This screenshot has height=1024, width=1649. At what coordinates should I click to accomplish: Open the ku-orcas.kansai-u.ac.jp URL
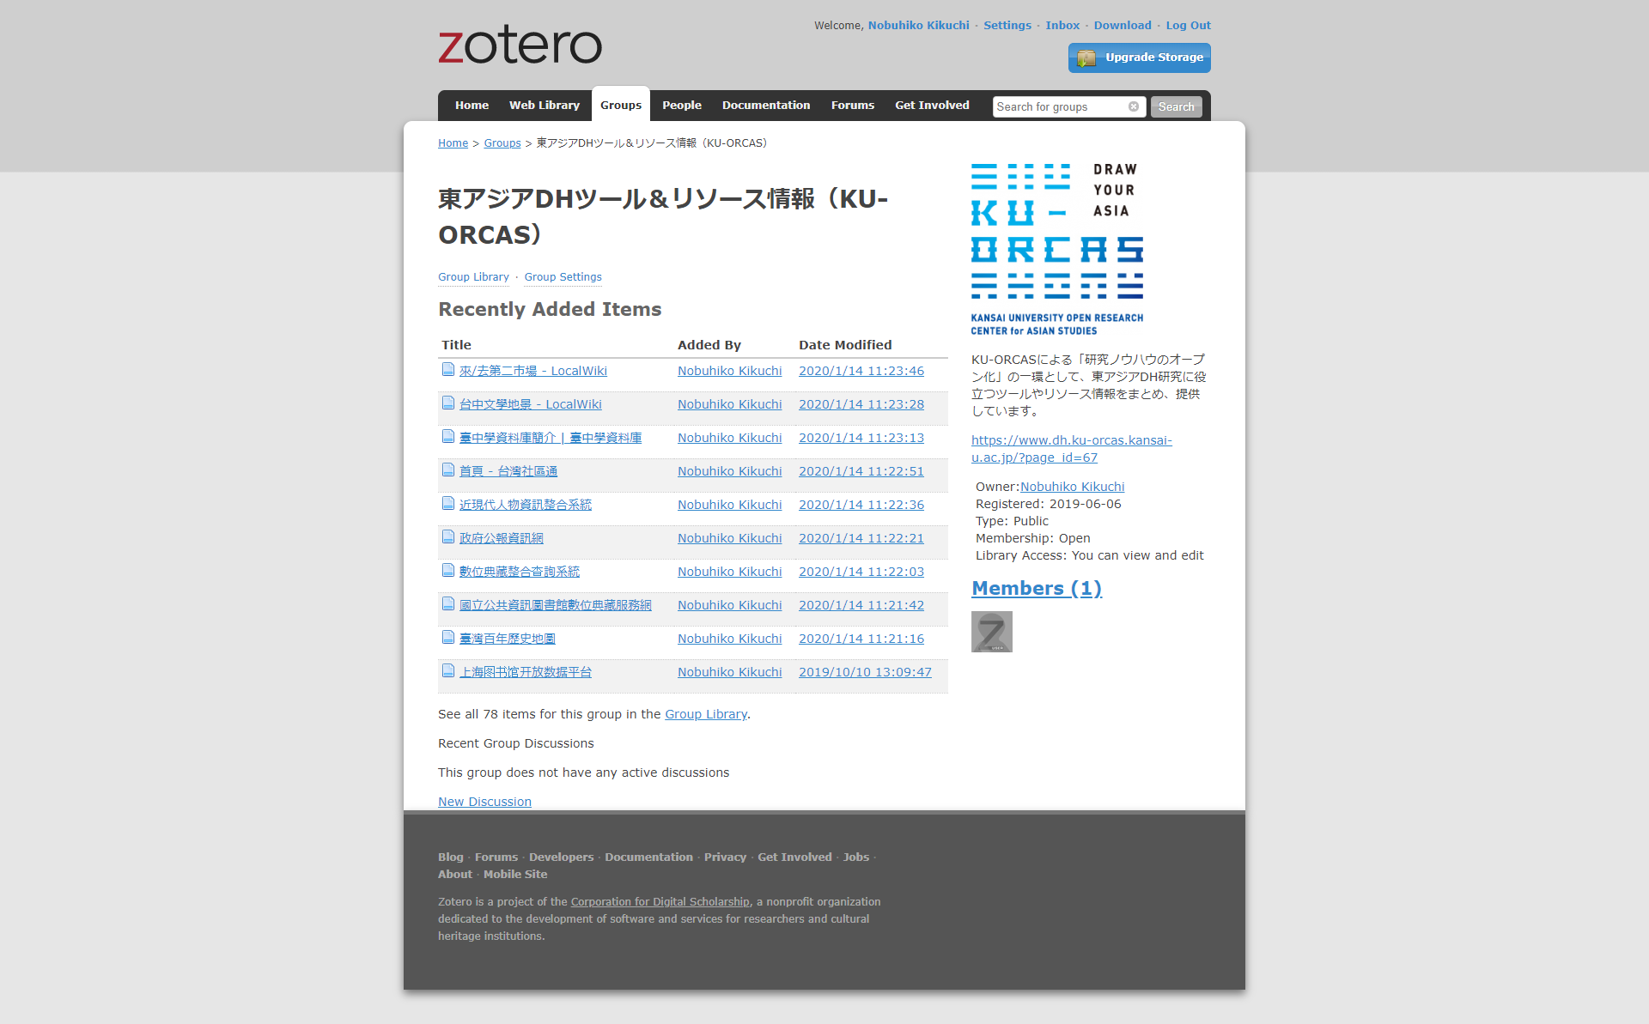click(1071, 449)
